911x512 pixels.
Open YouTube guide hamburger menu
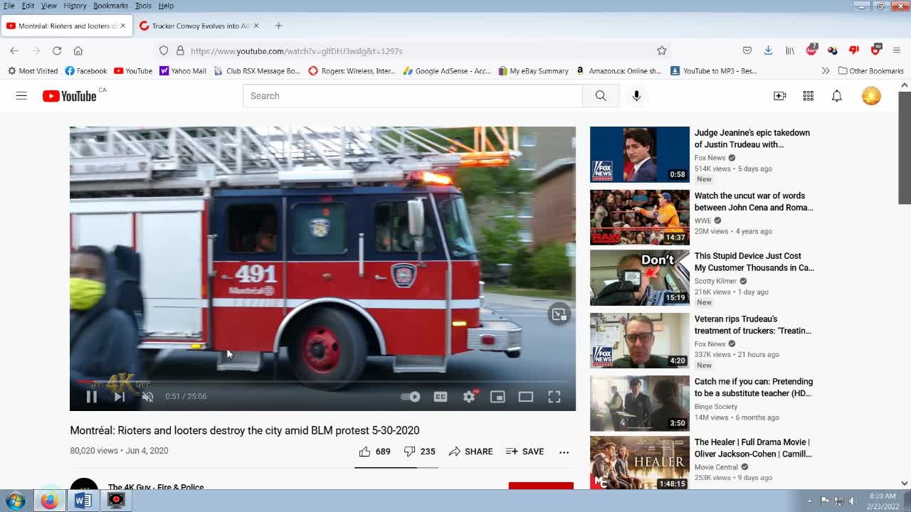[21, 96]
